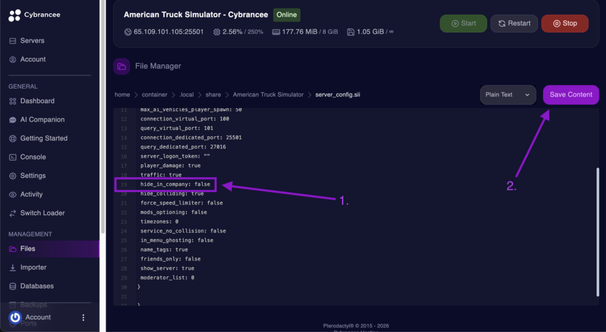Screen dimensions: 606x332
Task: Click the Activity eye icon
Action: 13,195
